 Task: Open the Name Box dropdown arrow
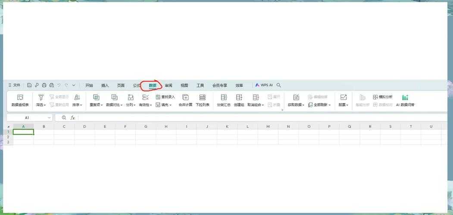tap(49, 118)
